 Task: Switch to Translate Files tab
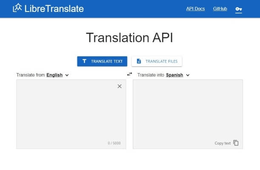click(x=157, y=61)
